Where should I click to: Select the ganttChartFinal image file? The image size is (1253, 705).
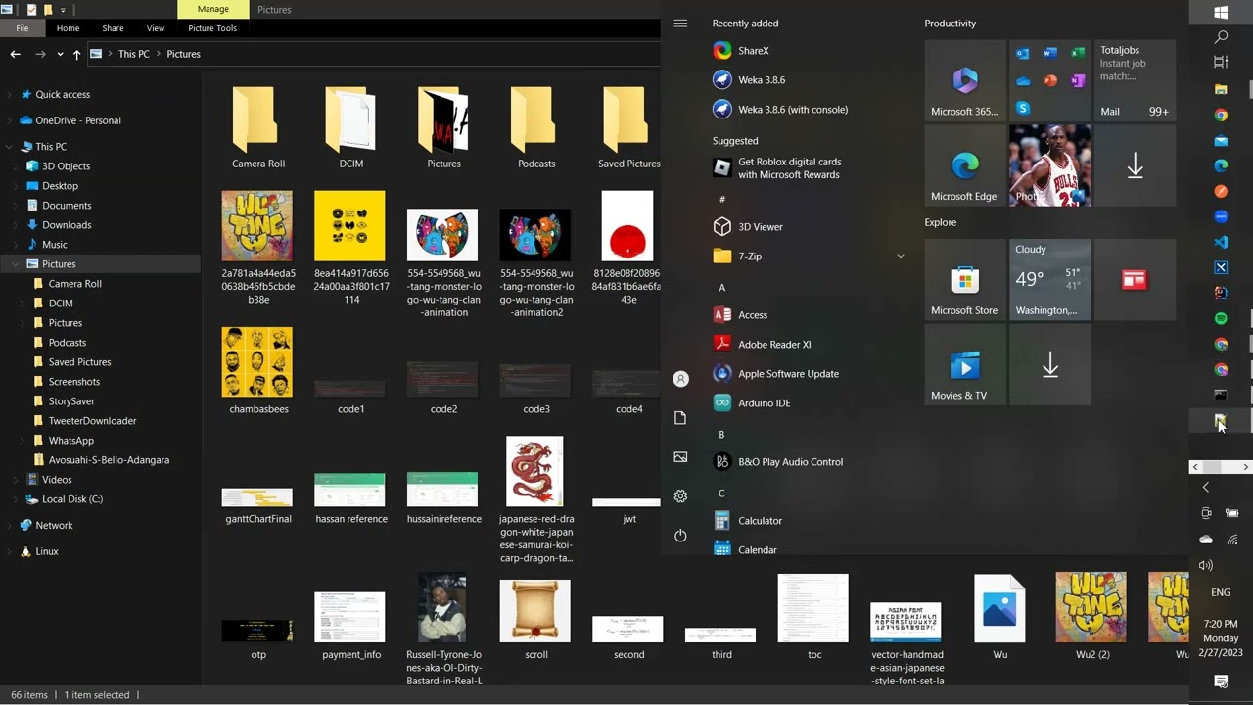click(258, 498)
